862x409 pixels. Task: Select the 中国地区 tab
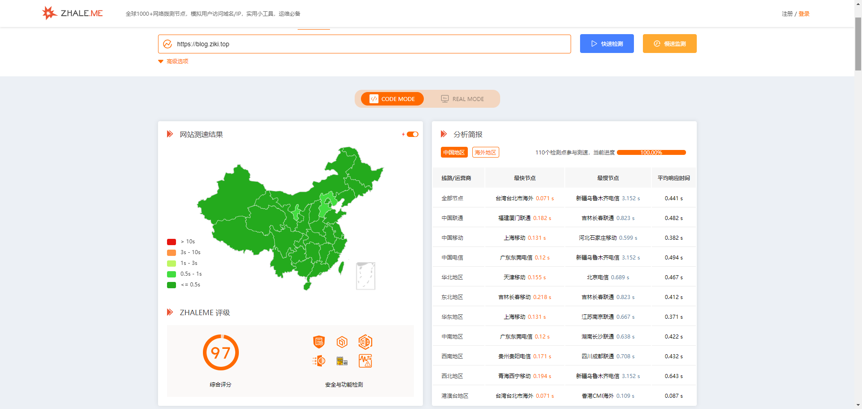(454, 153)
